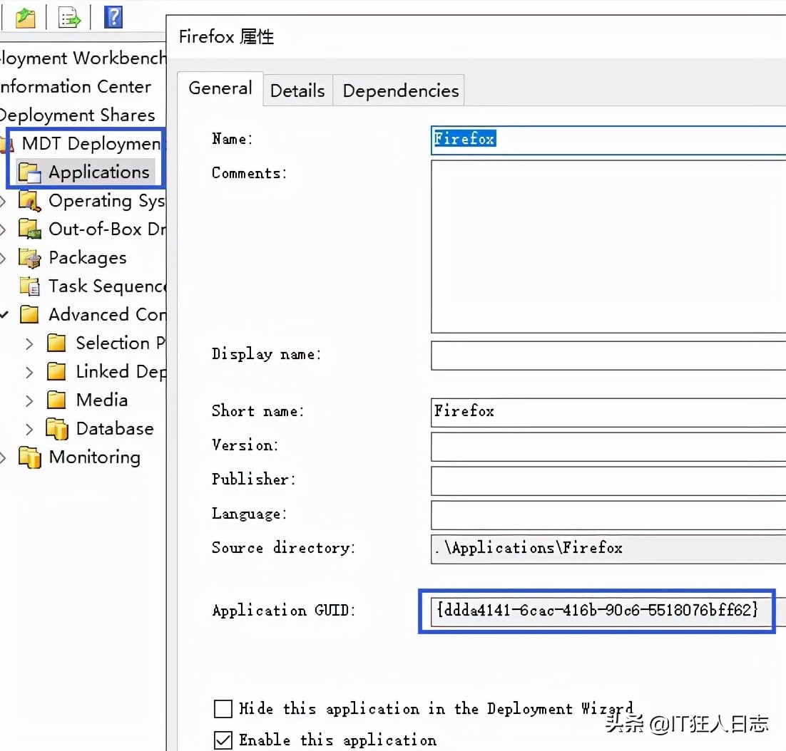
Task: Expand the Database tree node
Action: pos(29,429)
